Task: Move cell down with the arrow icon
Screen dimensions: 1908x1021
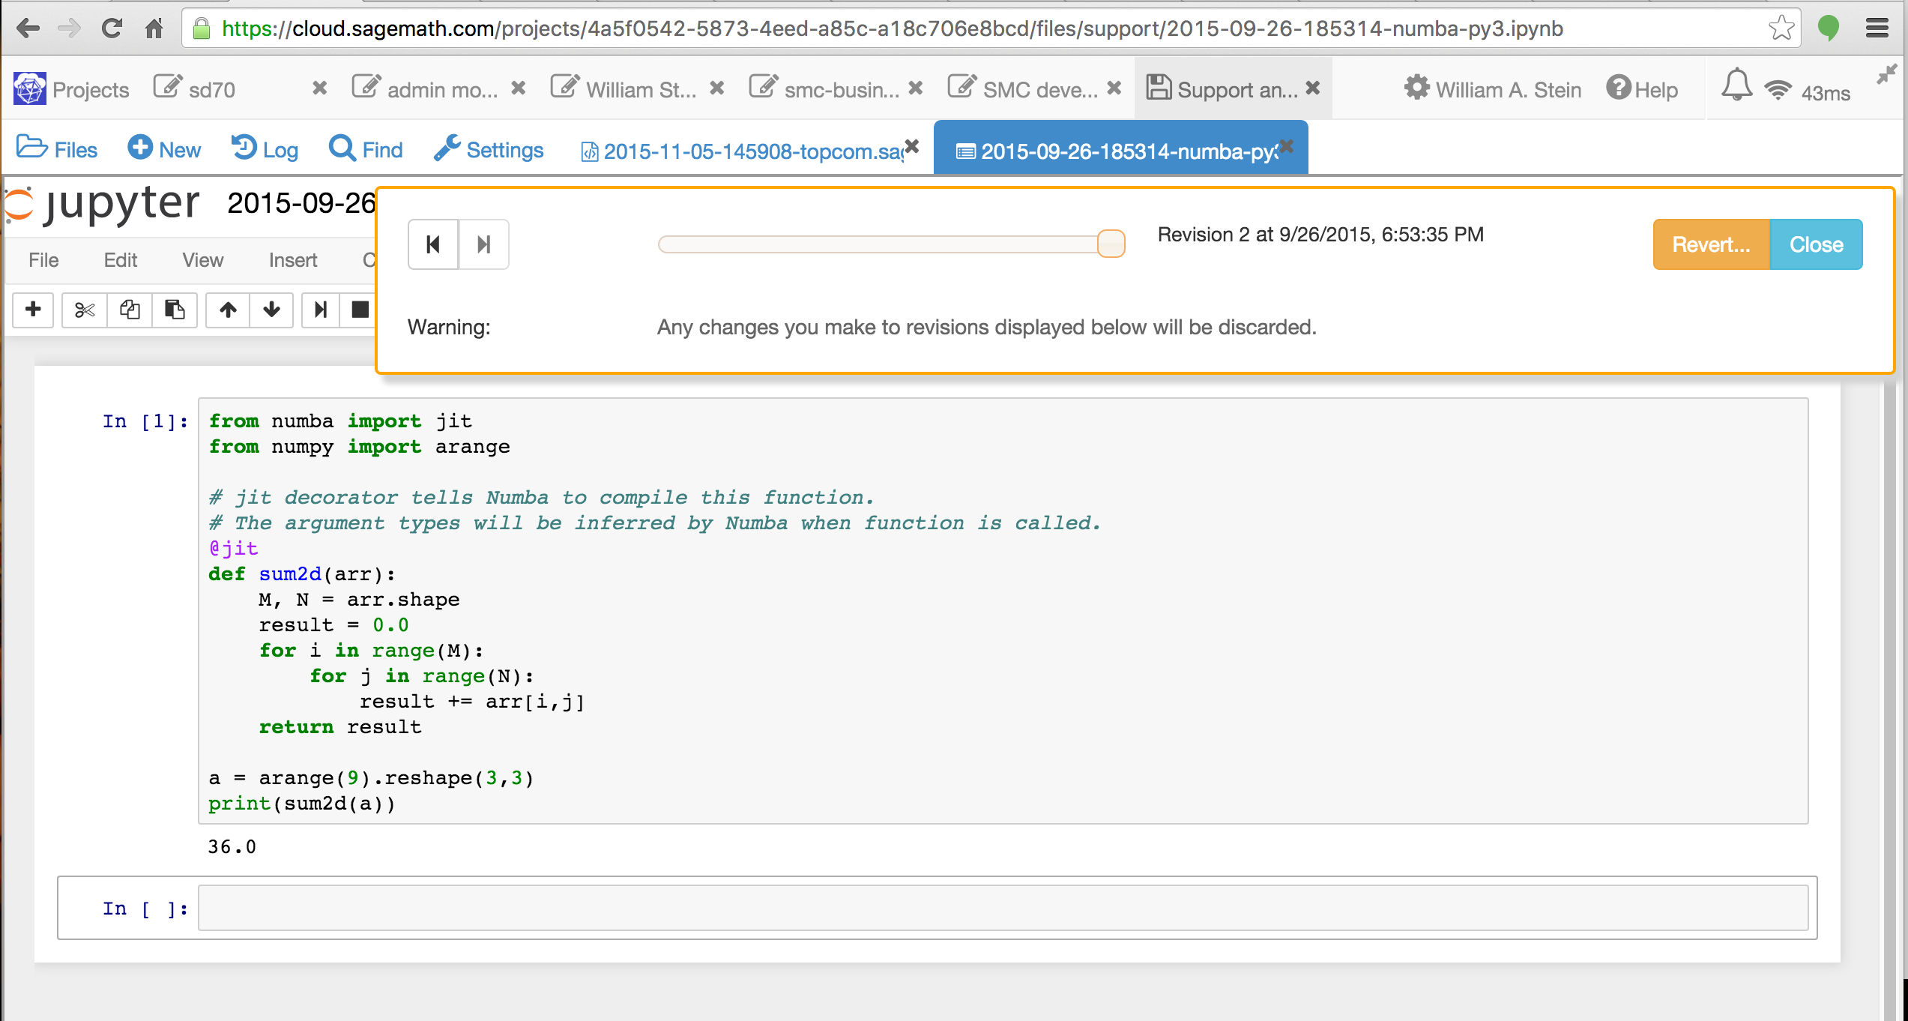Action: 271,310
